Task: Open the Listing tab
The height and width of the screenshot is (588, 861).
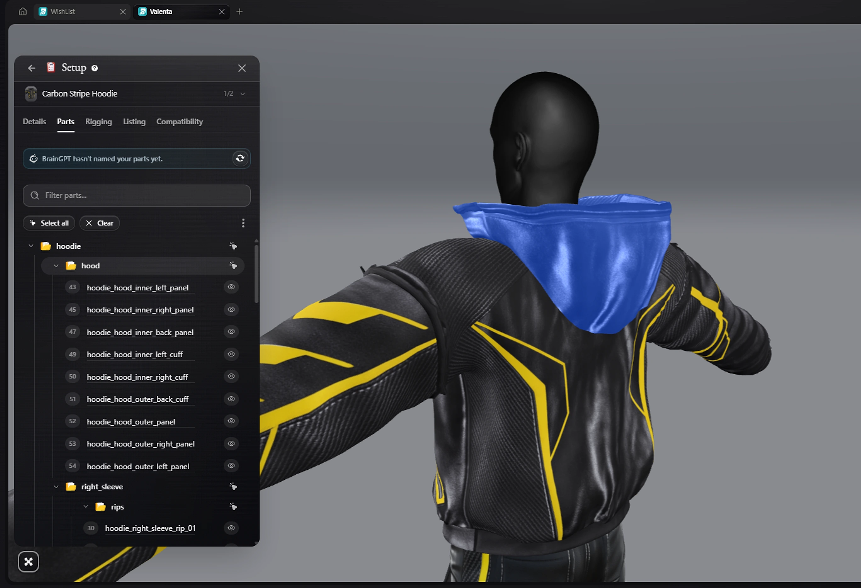Action: coord(134,122)
